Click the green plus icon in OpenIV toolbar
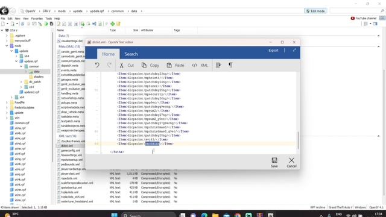 click(113, 24)
